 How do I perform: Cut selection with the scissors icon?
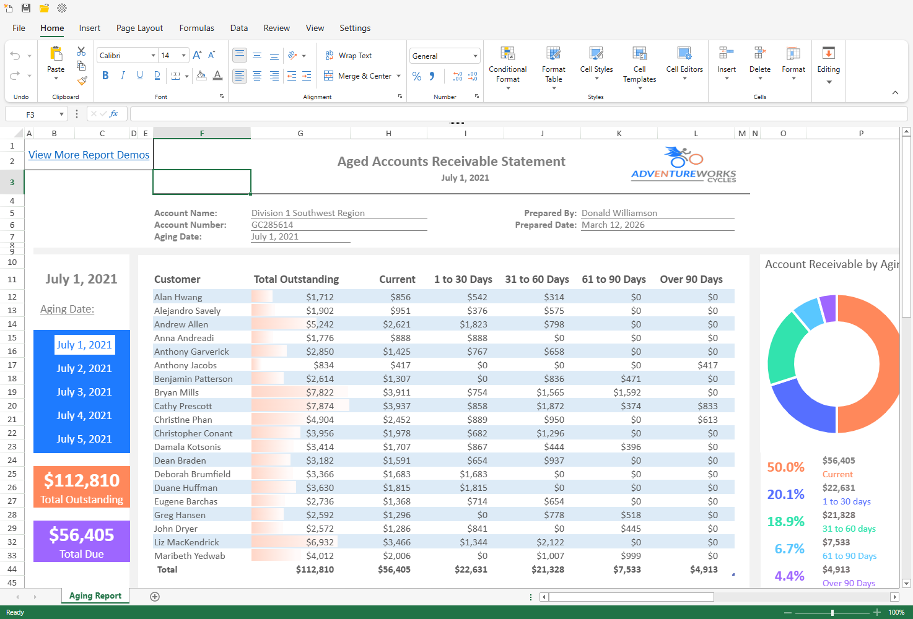click(81, 51)
